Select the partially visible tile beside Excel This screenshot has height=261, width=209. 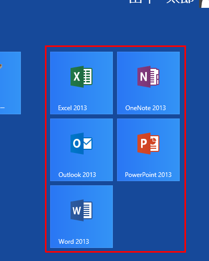pos(10,83)
